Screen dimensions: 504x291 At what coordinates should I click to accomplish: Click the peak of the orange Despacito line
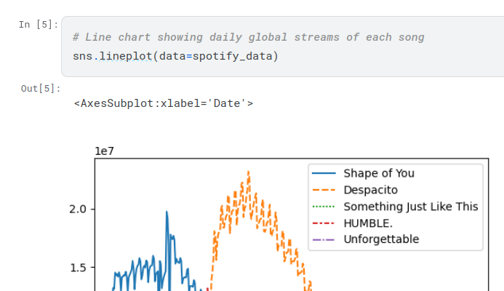[248, 172]
